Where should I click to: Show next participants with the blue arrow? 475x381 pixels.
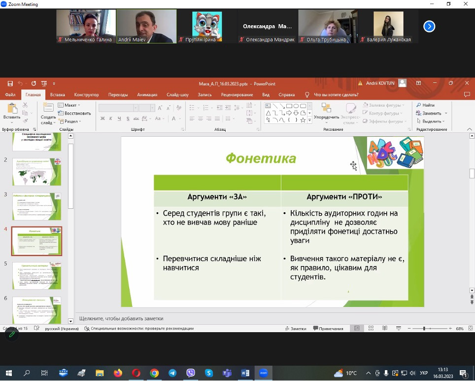[x=429, y=27]
